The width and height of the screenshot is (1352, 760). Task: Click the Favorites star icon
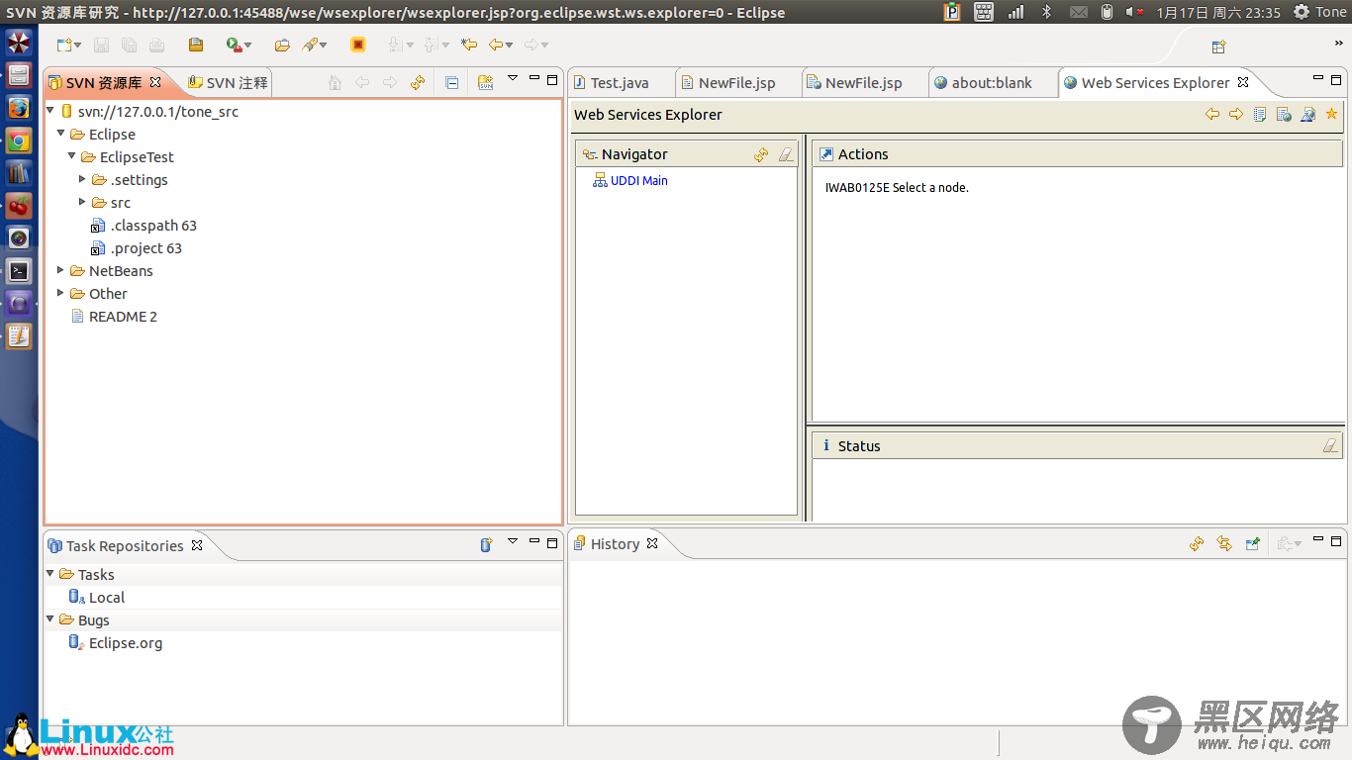(1331, 114)
